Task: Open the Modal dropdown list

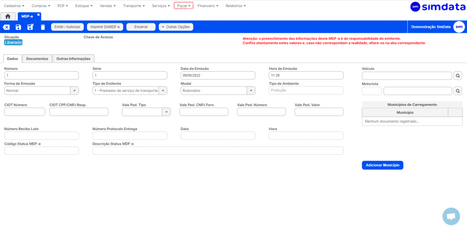Action: coord(251,91)
